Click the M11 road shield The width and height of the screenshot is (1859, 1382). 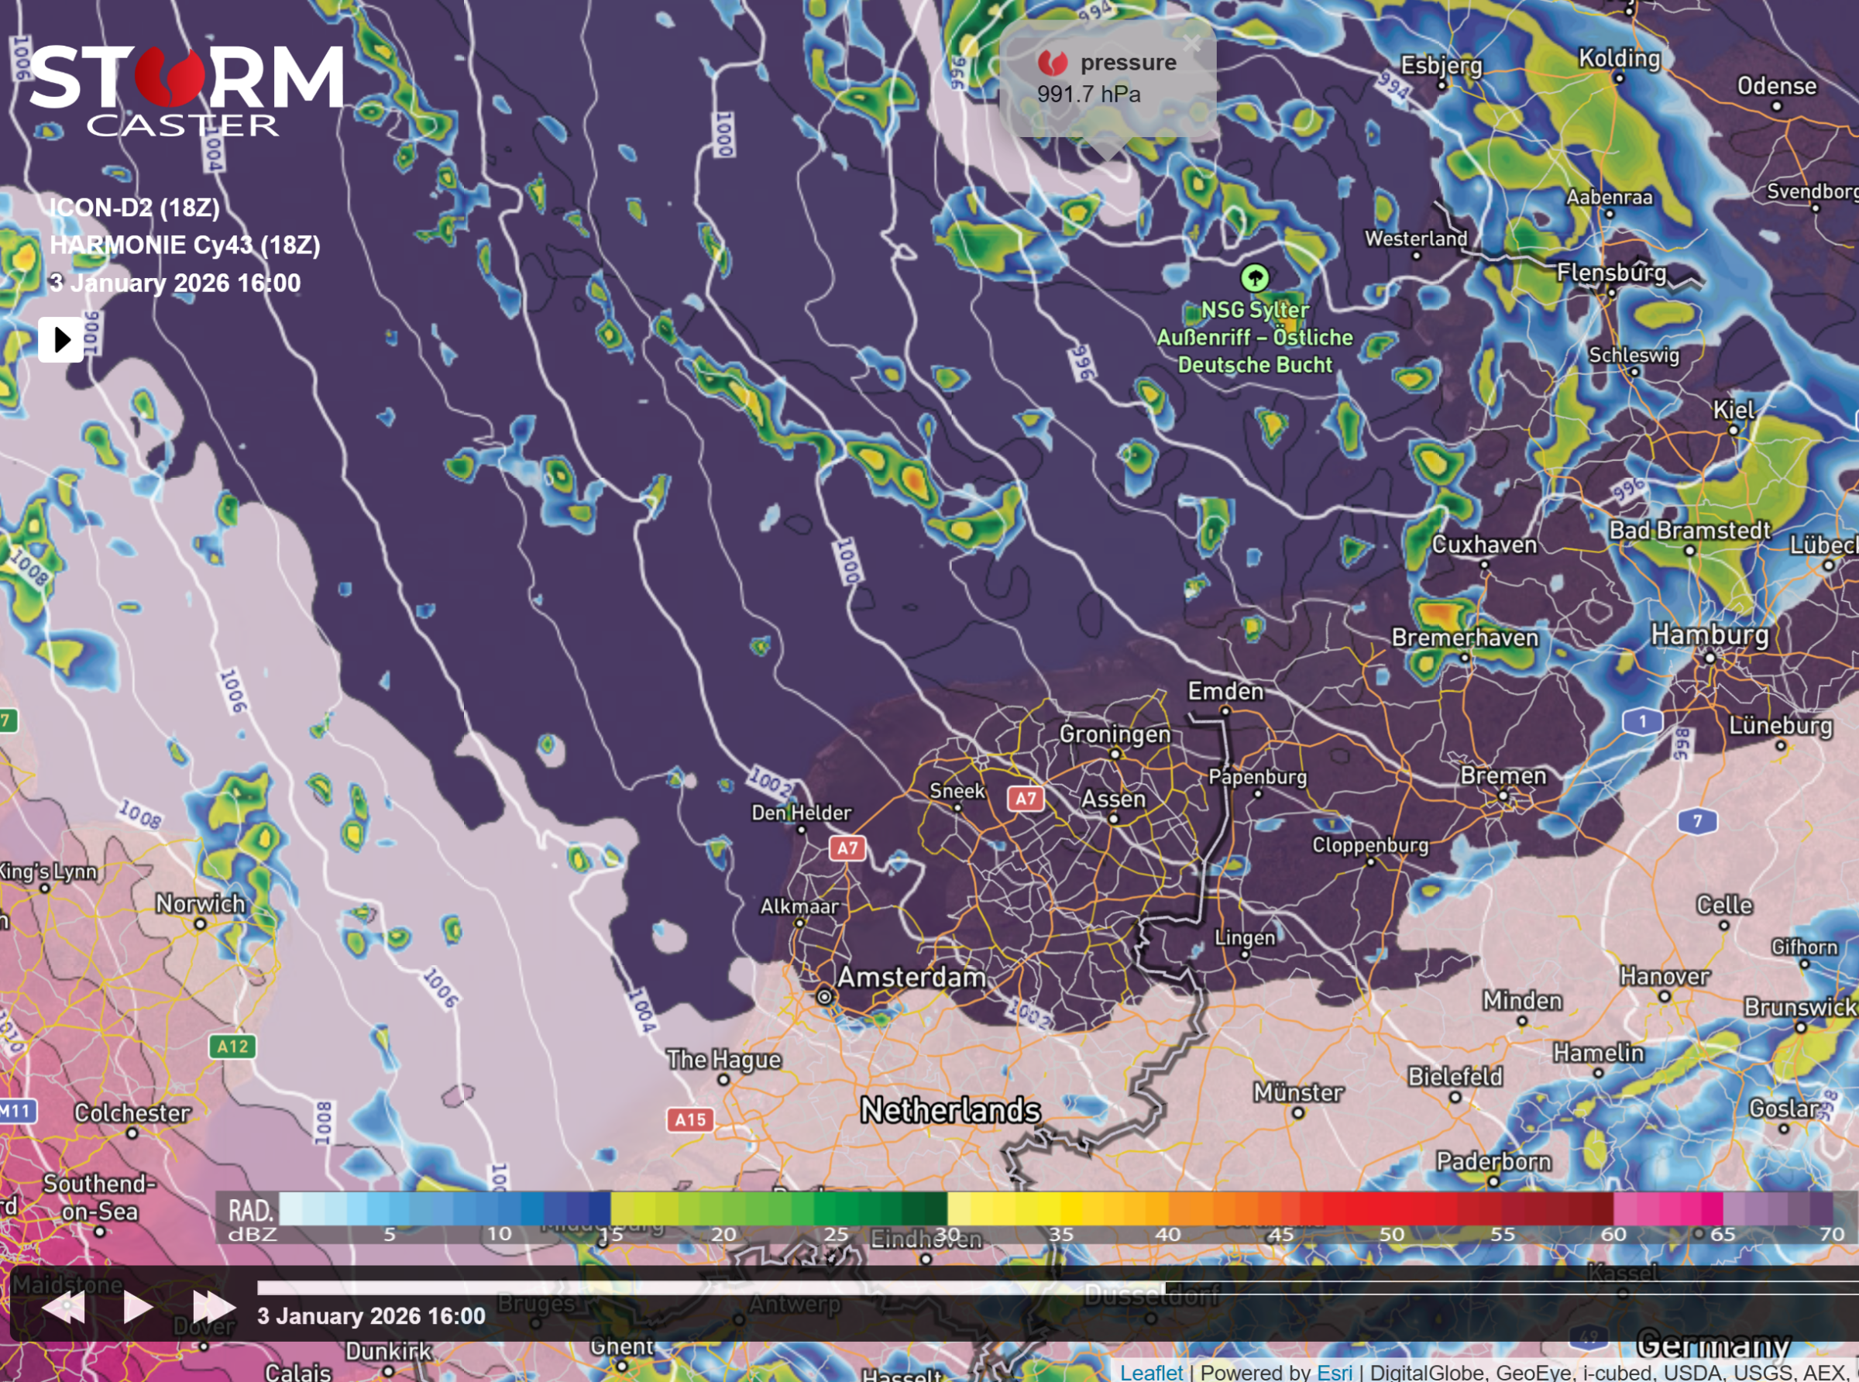(17, 1111)
